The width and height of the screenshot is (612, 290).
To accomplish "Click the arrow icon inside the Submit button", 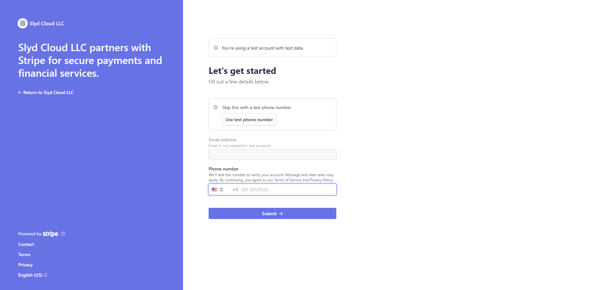I will [281, 214].
